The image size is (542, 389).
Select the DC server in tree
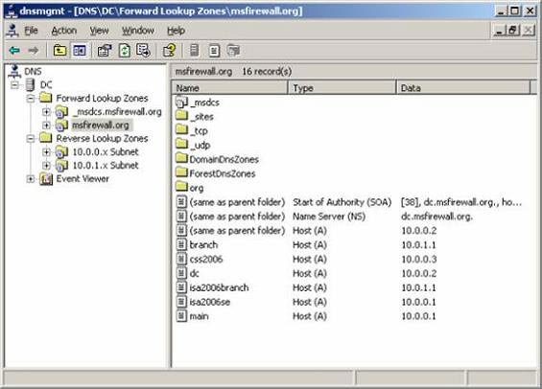click(x=46, y=85)
